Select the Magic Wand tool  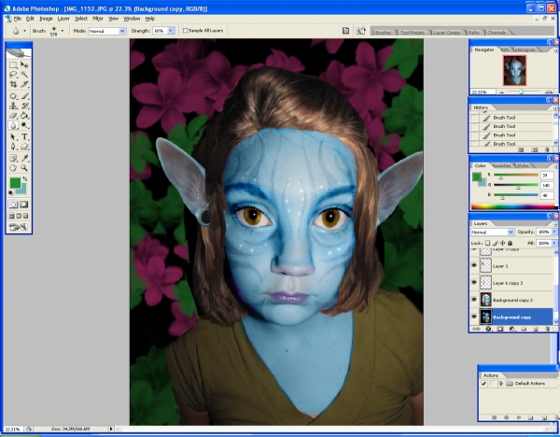pos(24,75)
